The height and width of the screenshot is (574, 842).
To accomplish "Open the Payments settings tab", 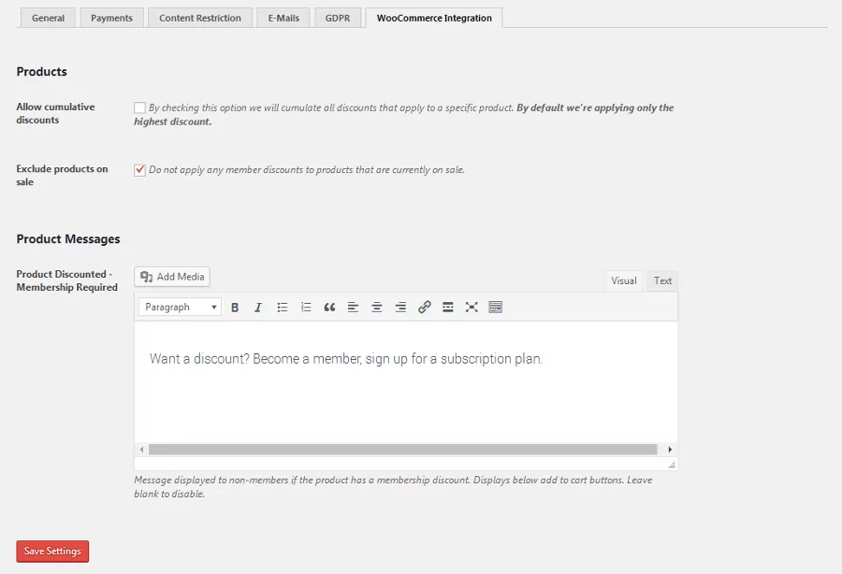I will (111, 18).
